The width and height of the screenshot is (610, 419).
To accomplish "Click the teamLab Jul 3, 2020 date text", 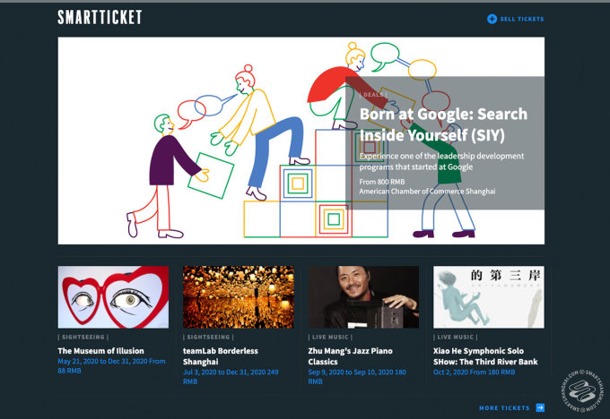I will 199,371.
